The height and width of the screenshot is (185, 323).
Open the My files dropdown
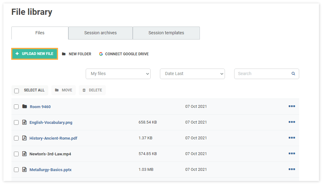tap(118, 74)
